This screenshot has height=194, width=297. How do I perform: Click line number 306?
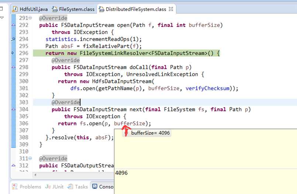(x=24, y=123)
